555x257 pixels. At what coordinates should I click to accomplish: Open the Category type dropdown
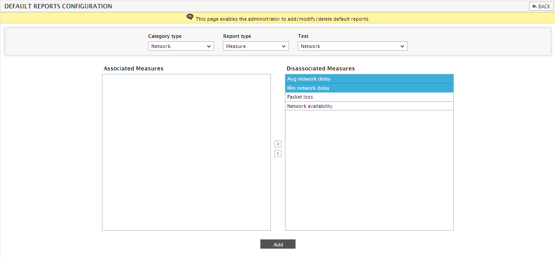tap(181, 46)
